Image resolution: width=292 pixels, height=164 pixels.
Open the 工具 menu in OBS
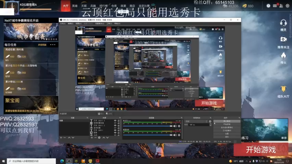(x=109, y=24)
